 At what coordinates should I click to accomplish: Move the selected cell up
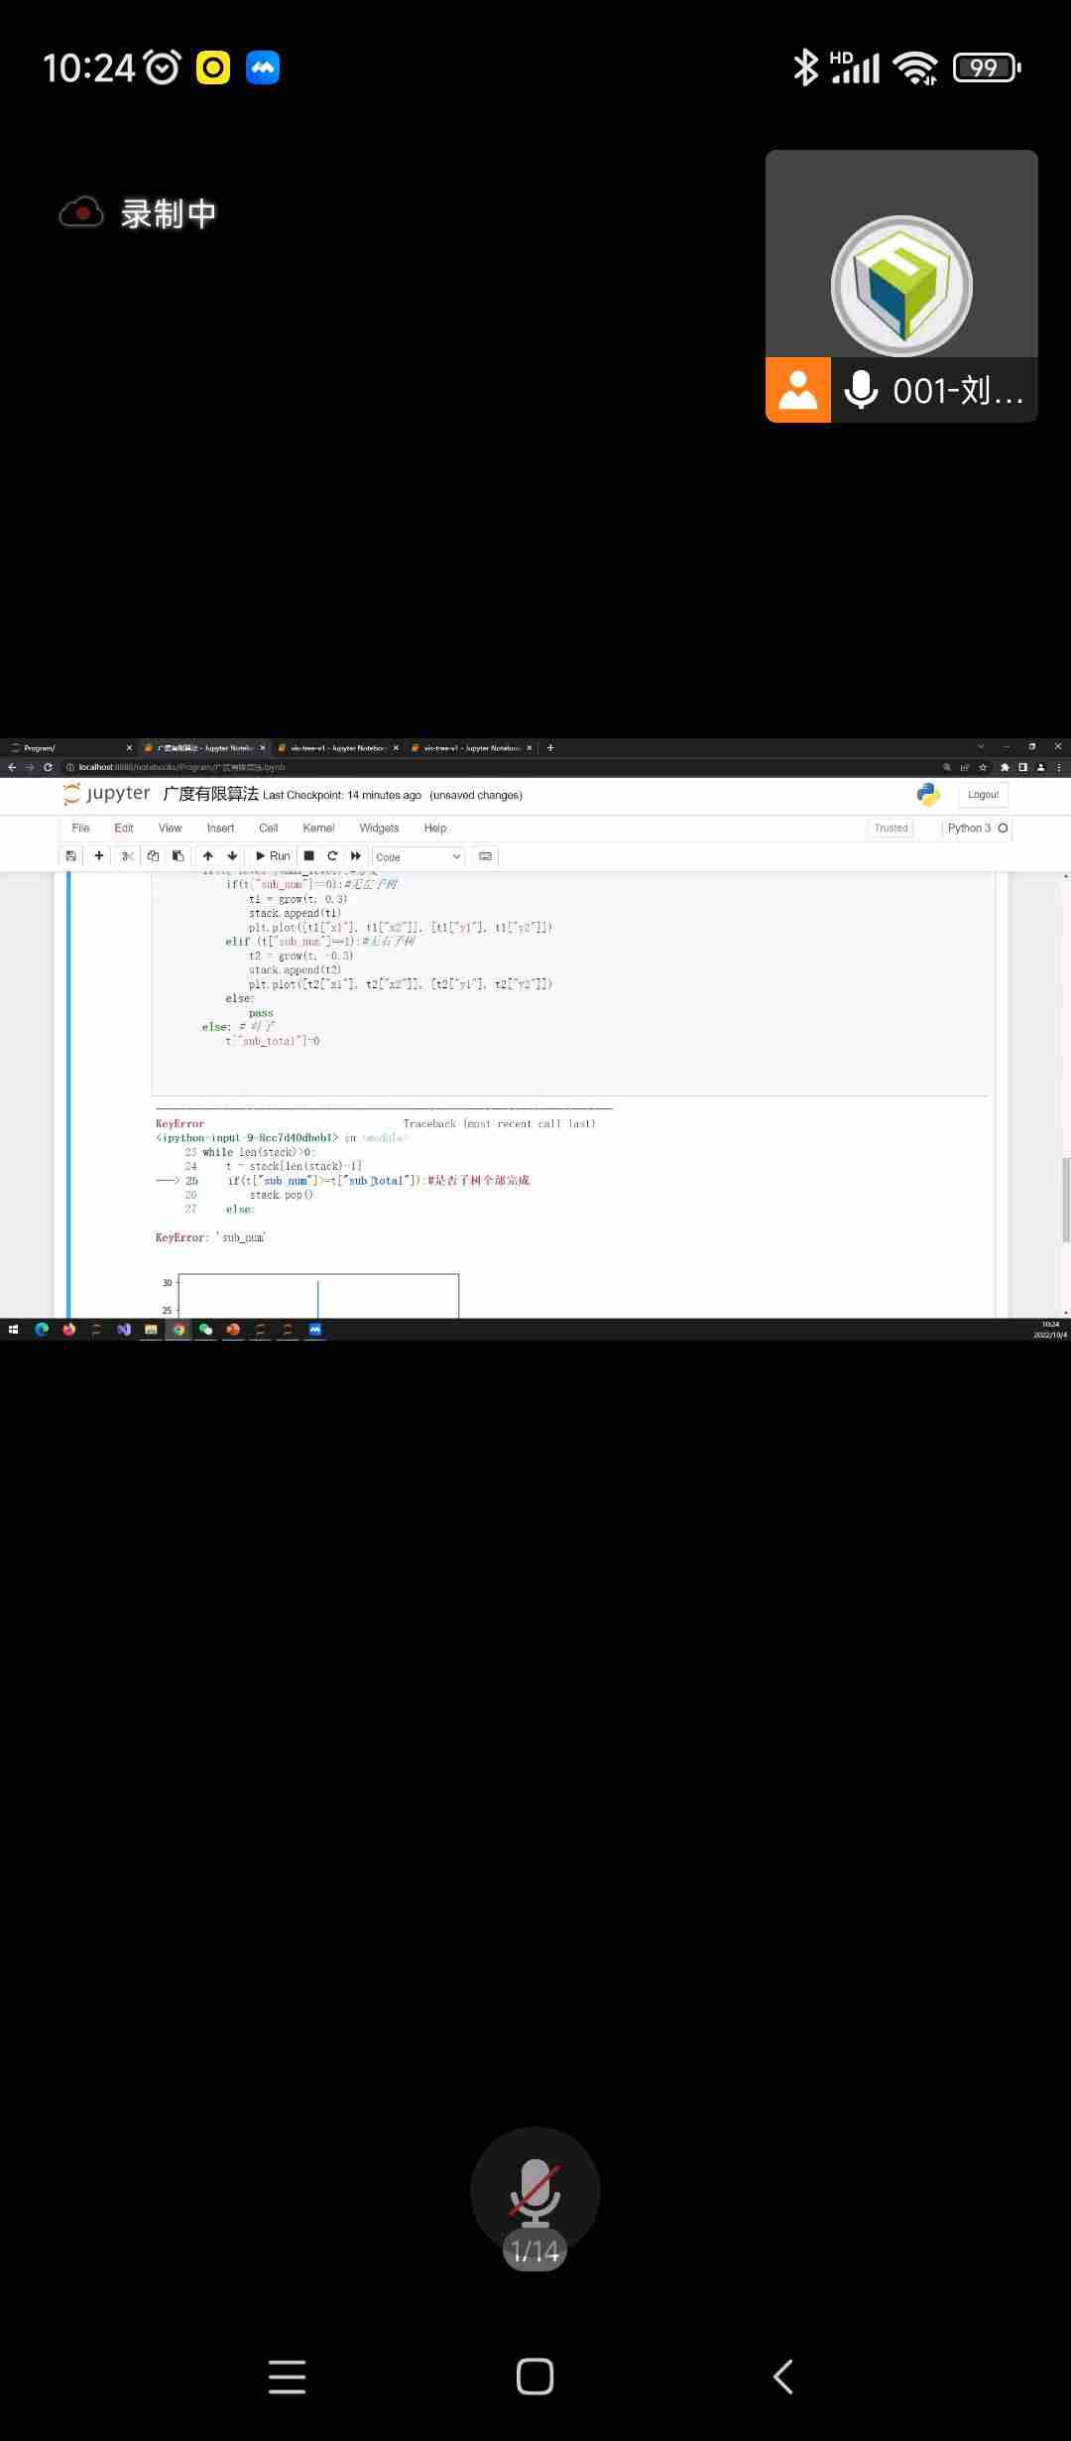coord(207,856)
